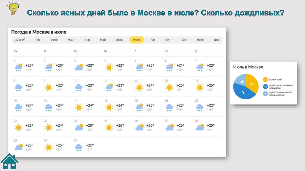Click the sun icon for Saturday July 13
This screenshot has height=171, width=305.
(x=169, y=88)
